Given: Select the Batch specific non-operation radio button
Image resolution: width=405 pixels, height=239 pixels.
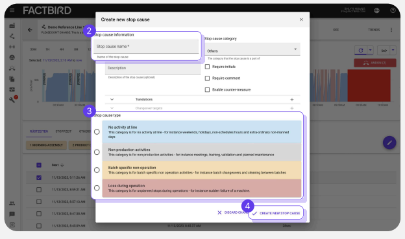Looking at the screenshot, I should click(x=97, y=170).
